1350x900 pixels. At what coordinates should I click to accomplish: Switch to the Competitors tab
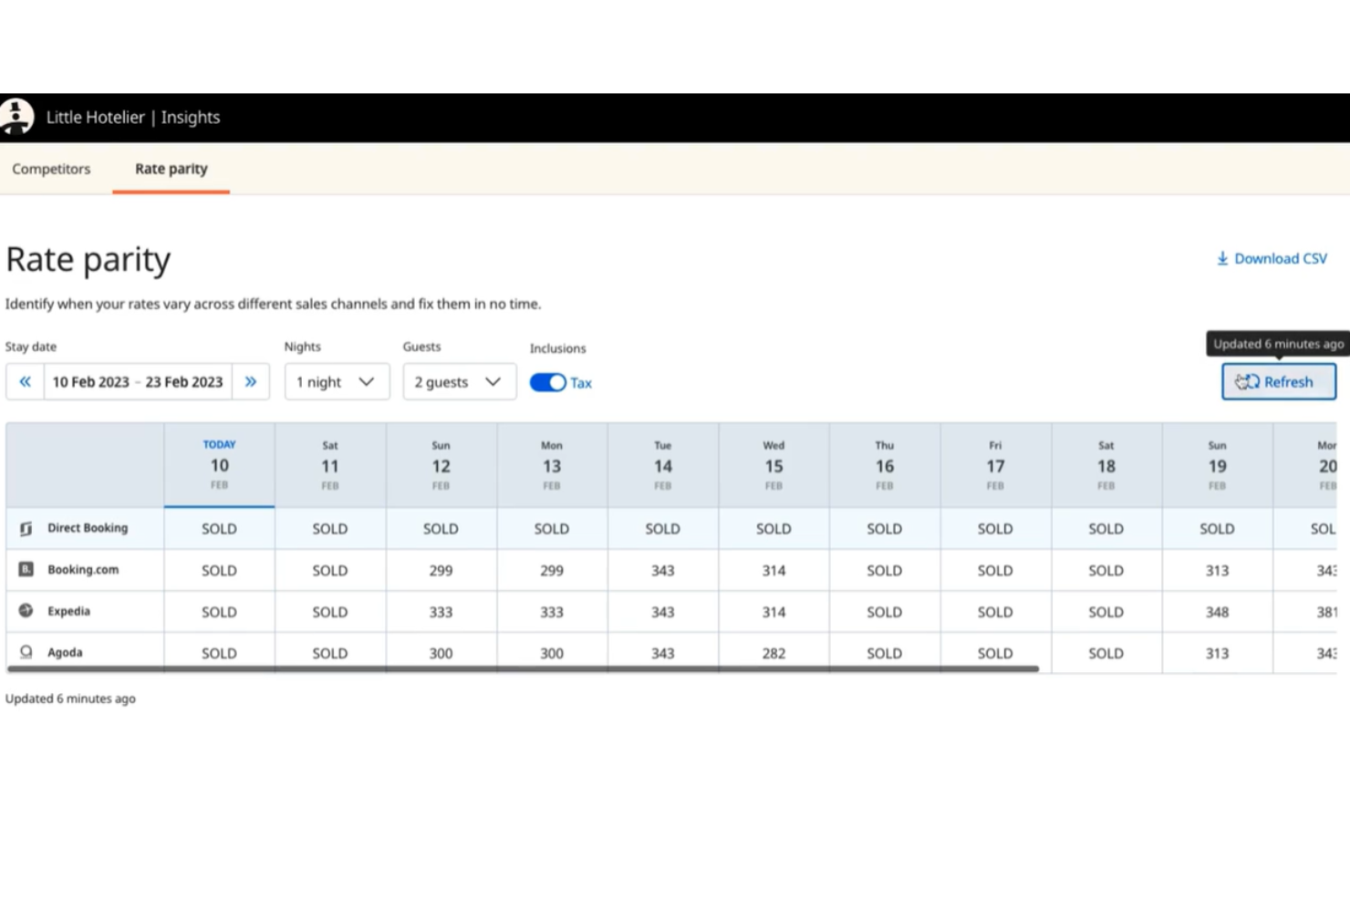51,169
